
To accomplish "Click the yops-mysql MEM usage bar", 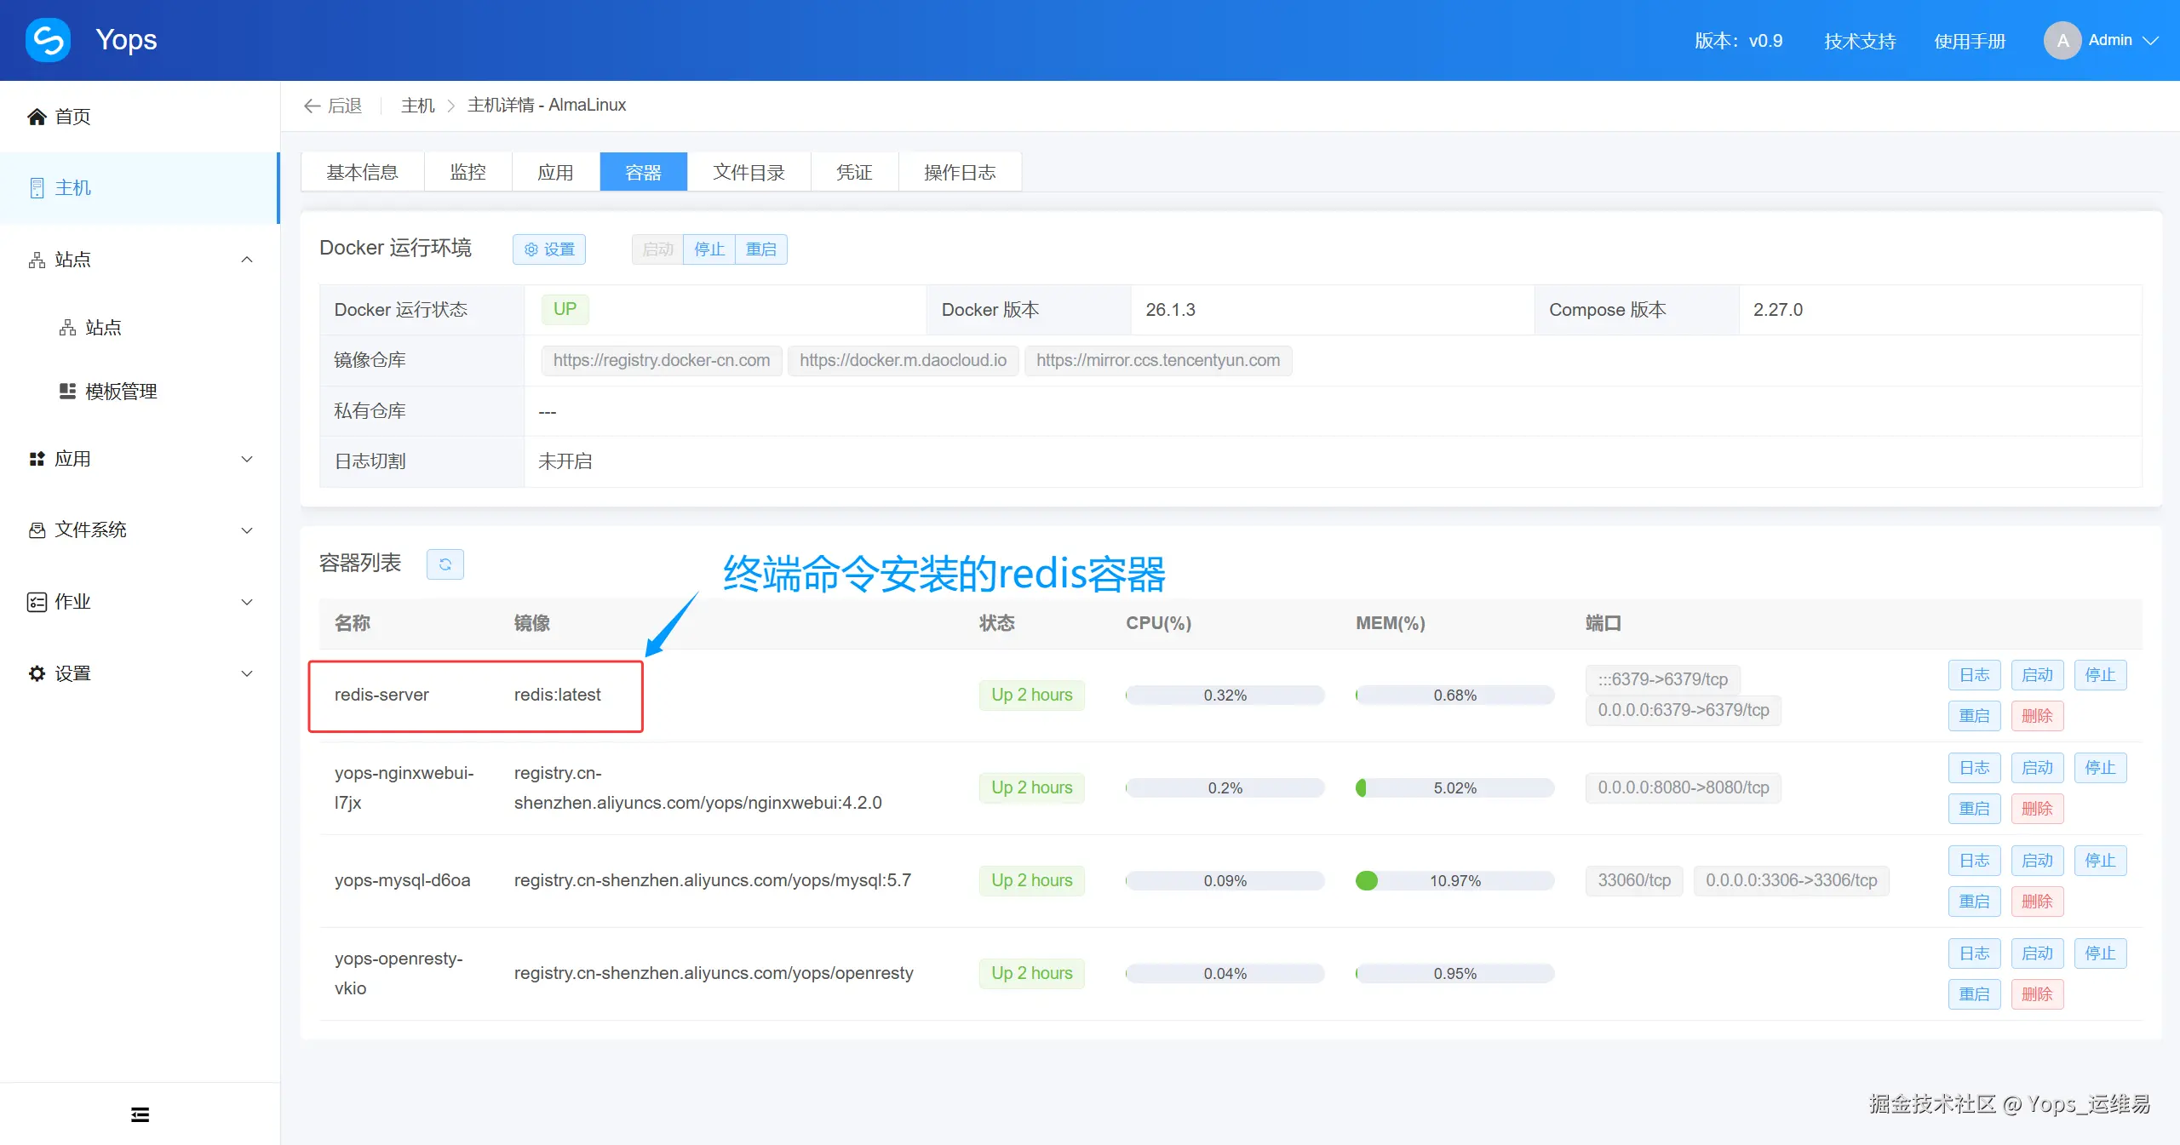I will coord(1454,880).
